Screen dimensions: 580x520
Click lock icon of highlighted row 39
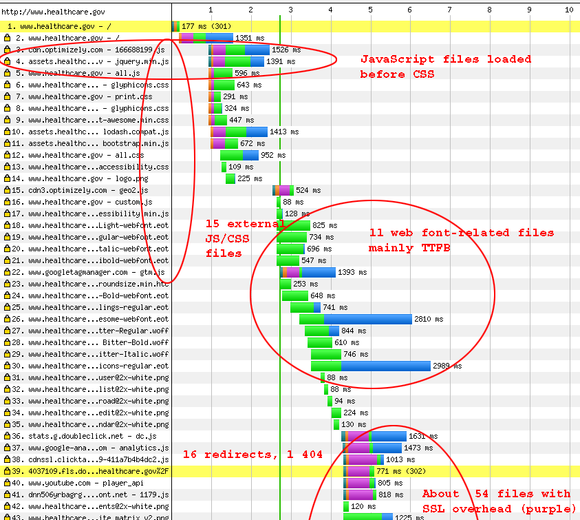pyautogui.click(x=7, y=472)
